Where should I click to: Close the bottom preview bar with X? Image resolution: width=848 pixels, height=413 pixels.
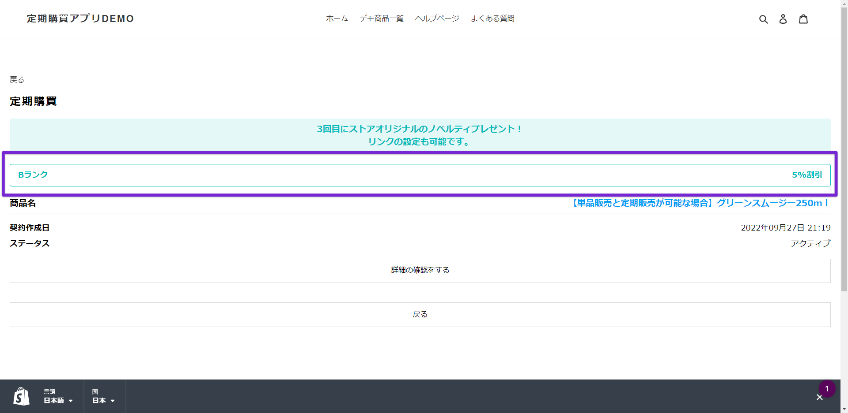[819, 398]
